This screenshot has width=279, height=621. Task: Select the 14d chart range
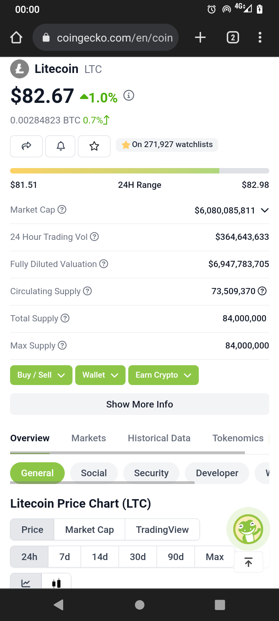[100, 557]
